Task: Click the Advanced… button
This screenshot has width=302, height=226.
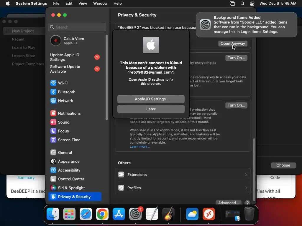Action: (229, 202)
